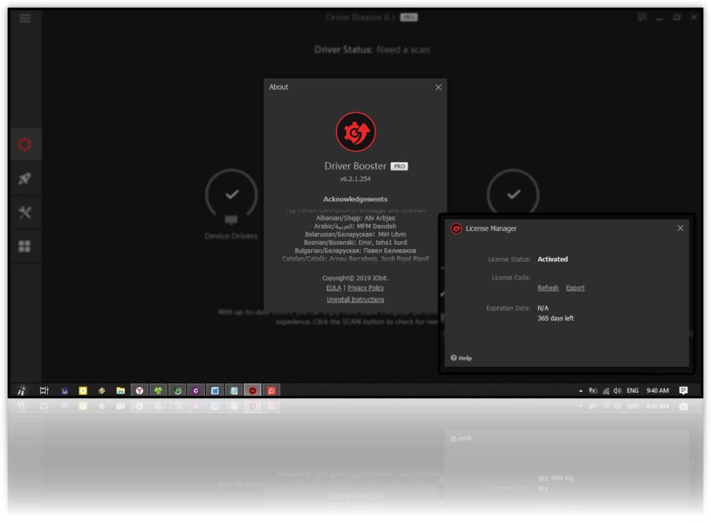Image resolution: width=711 pixels, height=523 pixels.
Task: Open File Explorer from the taskbar
Action: (x=120, y=391)
